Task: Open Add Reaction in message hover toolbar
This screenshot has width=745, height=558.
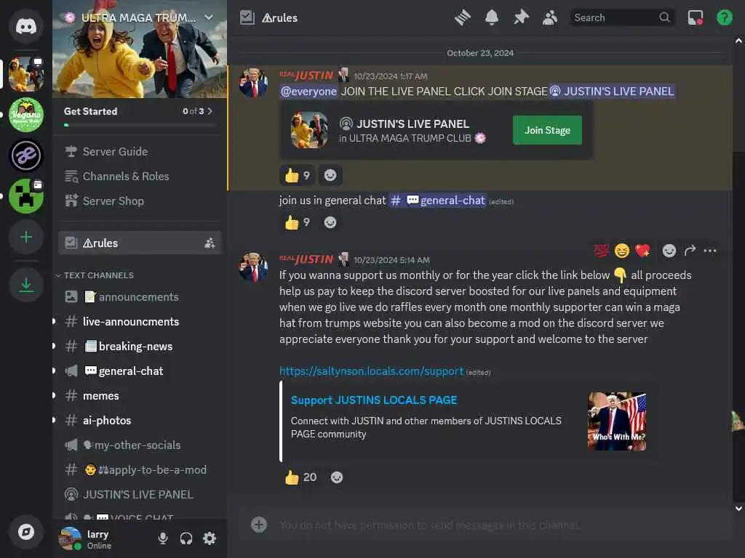Action: 669,251
